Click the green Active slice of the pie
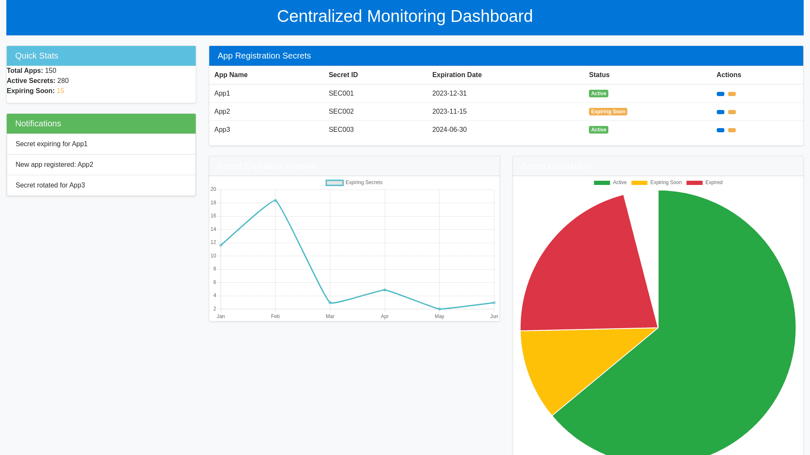The width and height of the screenshot is (810, 455). (x=717, y=337)
